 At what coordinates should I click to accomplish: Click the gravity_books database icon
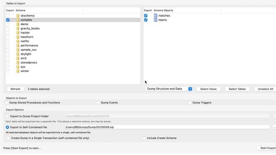18,28
